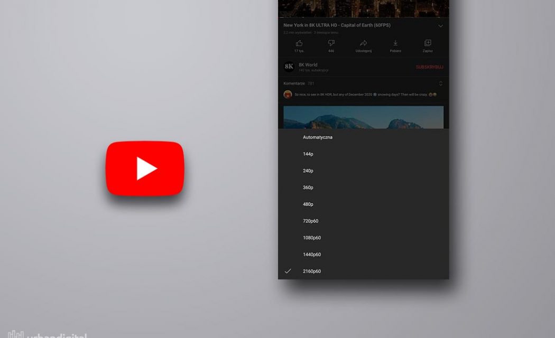Pick 480p from the quality menu

coord(308,204)
